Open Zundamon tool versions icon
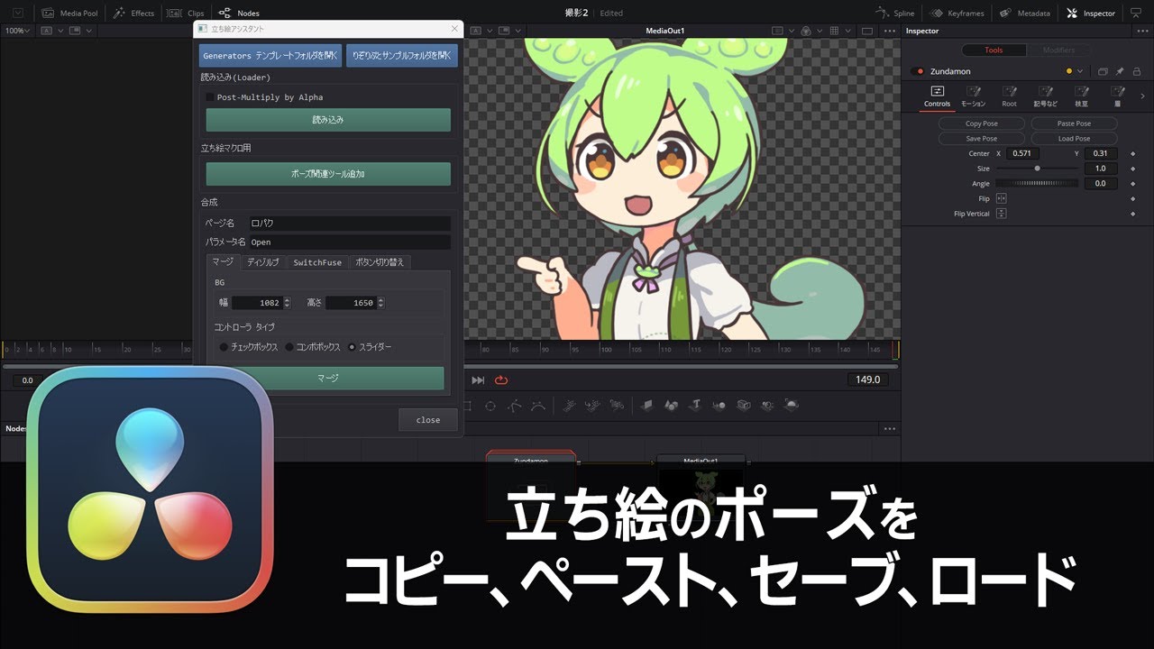This screenshot has width=1154, height=649. (1103, 71)
